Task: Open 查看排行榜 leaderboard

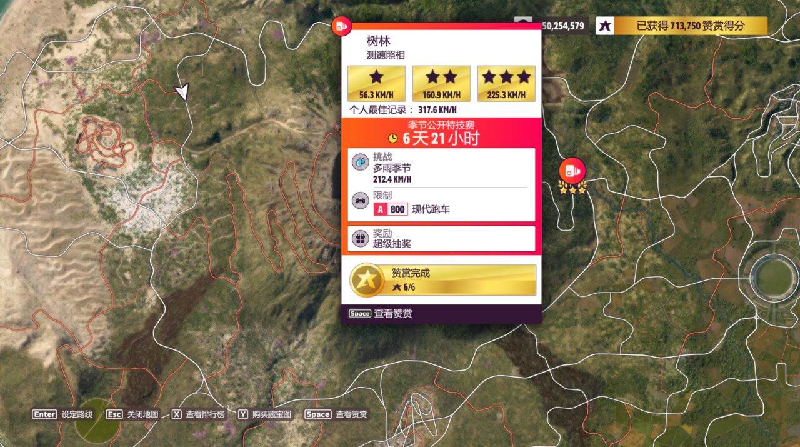Action: coord(205,414)
